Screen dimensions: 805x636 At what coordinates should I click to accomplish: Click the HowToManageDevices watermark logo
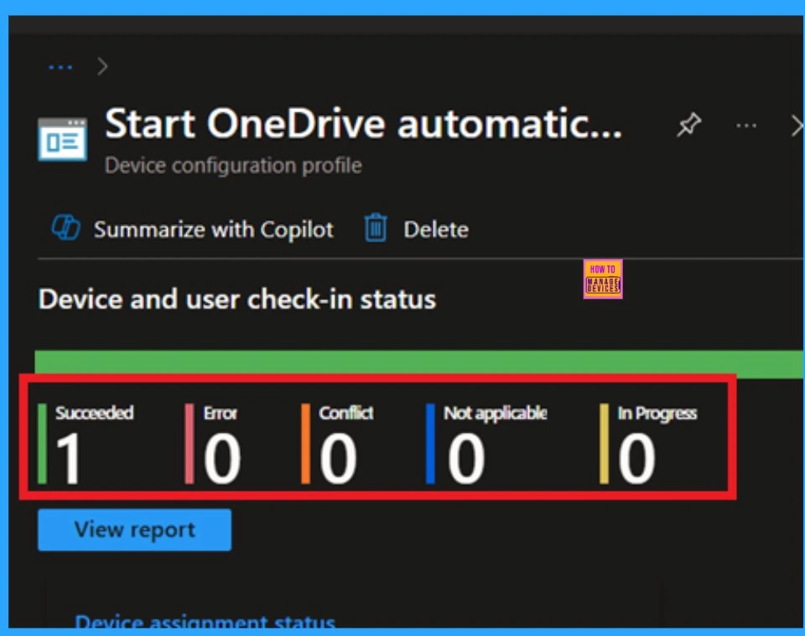tap(603, 279)
